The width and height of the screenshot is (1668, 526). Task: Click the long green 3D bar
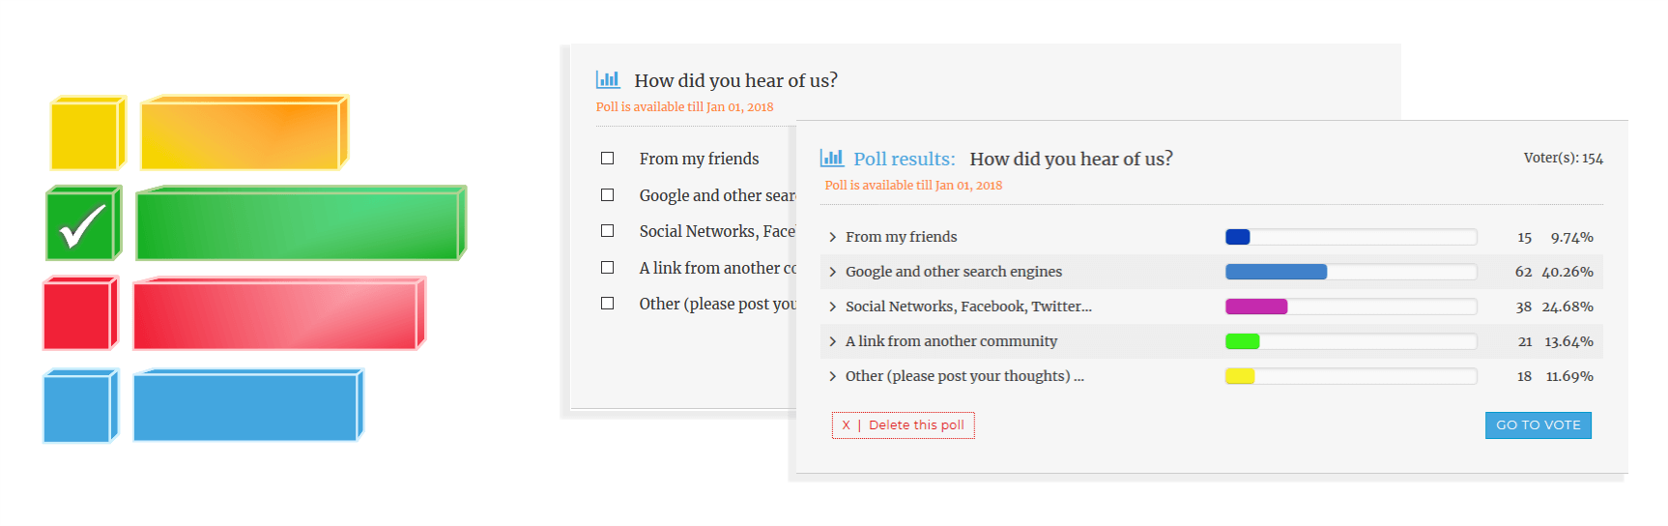pyautogui.click(x=300, y=224)
